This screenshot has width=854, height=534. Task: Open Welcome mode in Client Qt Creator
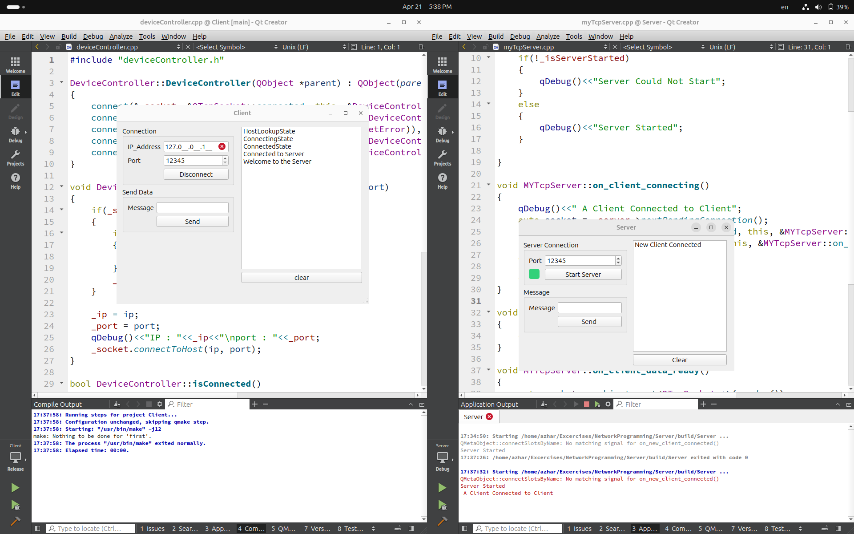point(16,65)
